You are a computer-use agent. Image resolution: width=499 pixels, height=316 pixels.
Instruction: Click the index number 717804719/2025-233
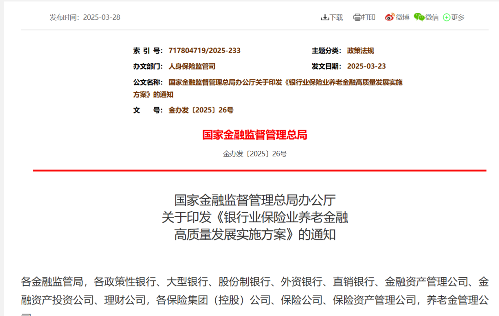[x=205, y=51]
